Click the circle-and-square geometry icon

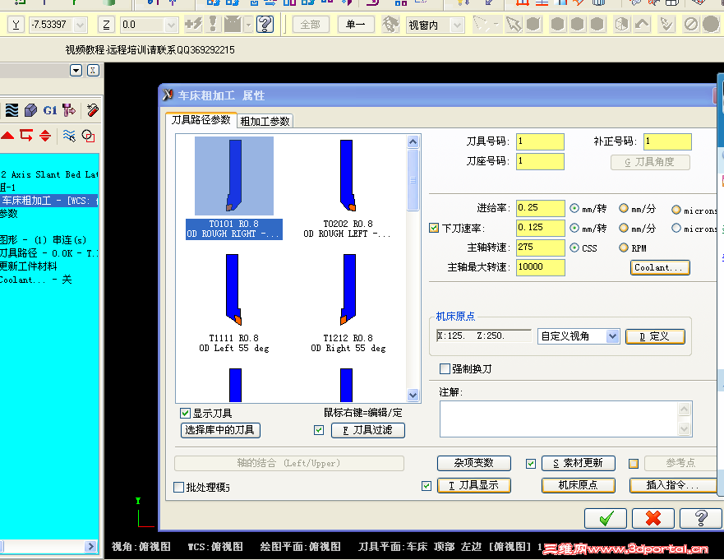coord(88,136)
